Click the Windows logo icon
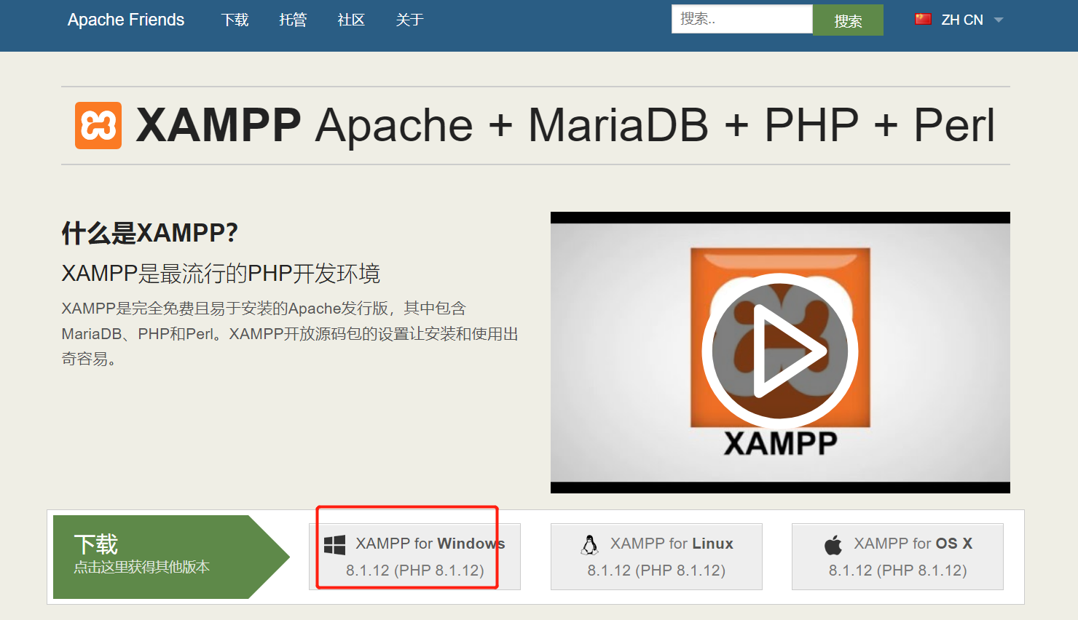This screenshot has width=1078, height=620. pyautogui.click(x=334, y=545)
